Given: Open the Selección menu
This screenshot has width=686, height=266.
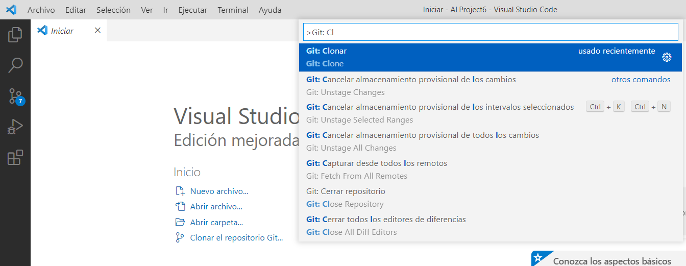Looking at the screenshot, I should pyautogui.click(x=113, y=10).
